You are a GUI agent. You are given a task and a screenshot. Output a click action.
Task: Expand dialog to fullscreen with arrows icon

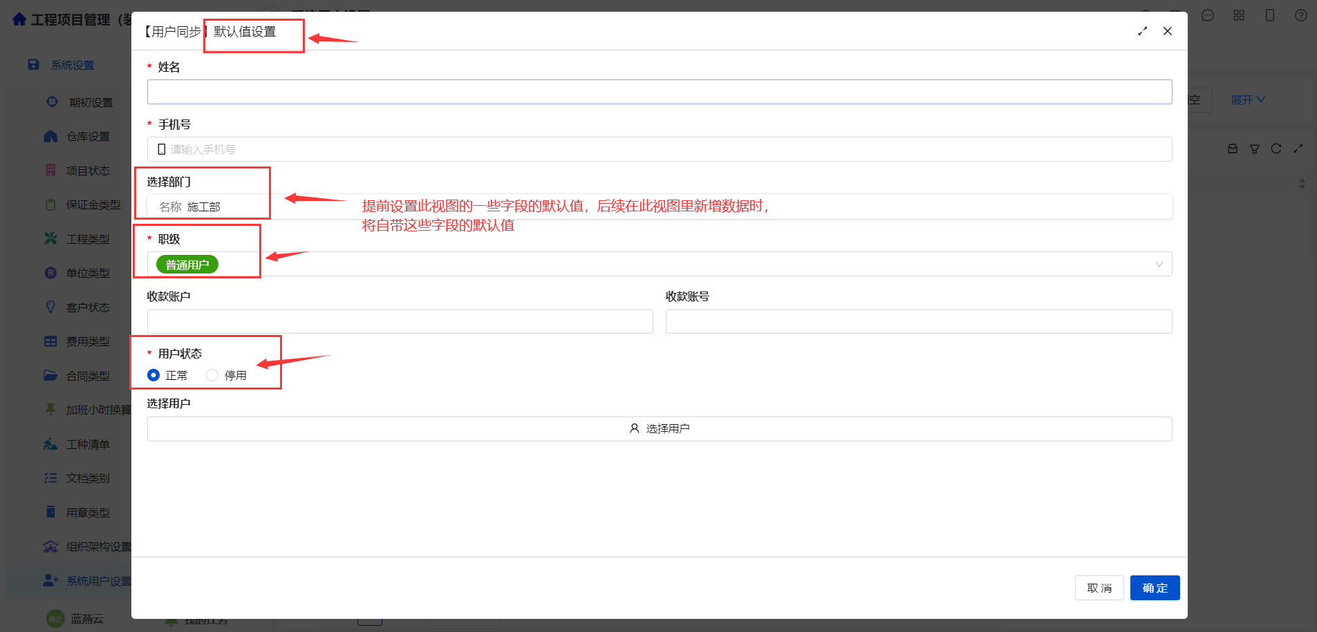(x=1143, y=31)
